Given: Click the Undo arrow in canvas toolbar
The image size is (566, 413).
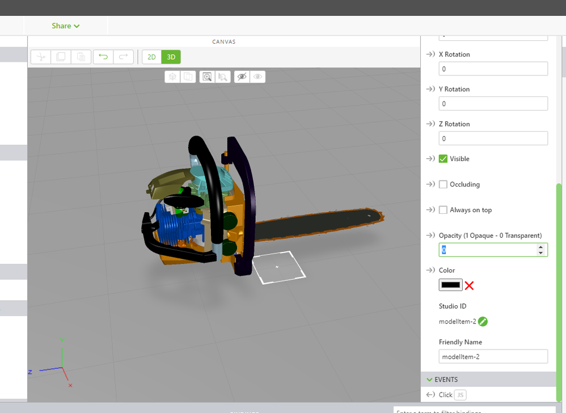Looking at the screenshot, I should 103,57.
